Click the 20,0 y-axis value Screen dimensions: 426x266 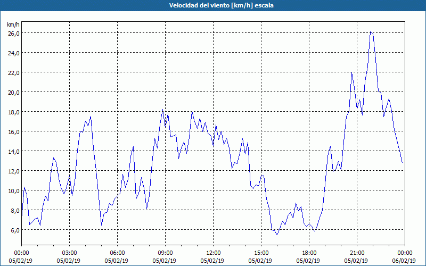tap(14, 92)
